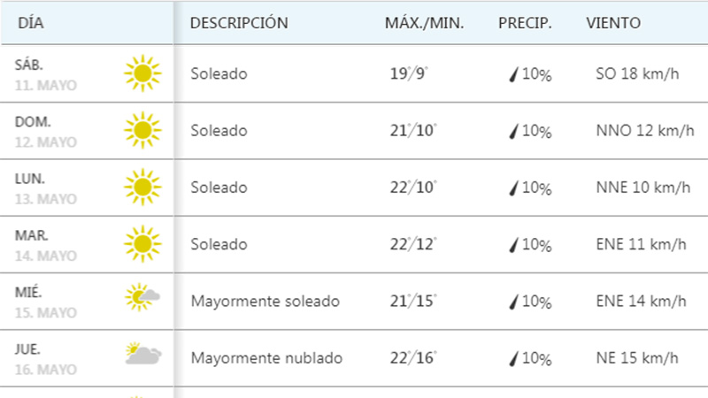Screen dimensions: 708x398
Task: Click the sunny icon for Saturday 11 Mayo
Action: [142, 73]
